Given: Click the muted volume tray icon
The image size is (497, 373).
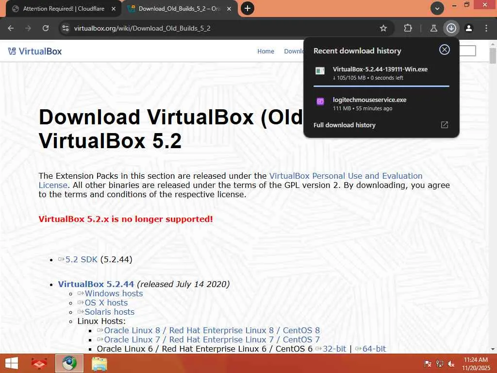Looking at the screenshot, I should tap(451, 364).
